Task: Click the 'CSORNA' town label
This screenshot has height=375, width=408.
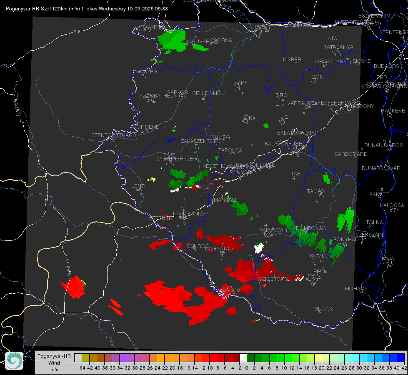Action: click(221, 40)
